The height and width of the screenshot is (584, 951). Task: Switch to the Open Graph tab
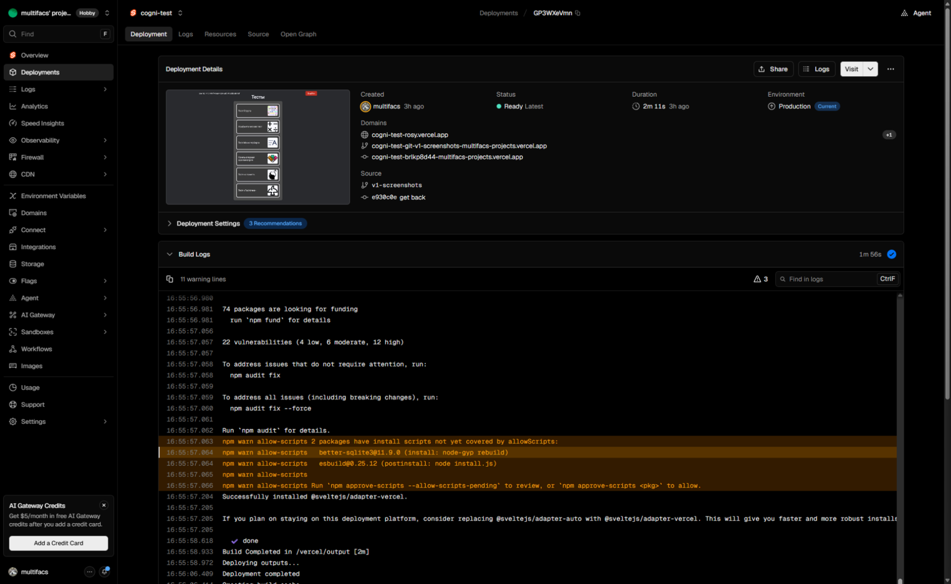[x=298, y=34]
